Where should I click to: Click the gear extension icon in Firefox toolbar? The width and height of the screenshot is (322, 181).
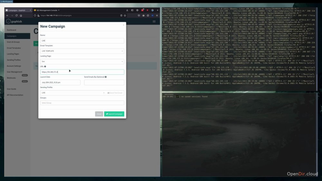pyautogui.click(x=137, y=10)
